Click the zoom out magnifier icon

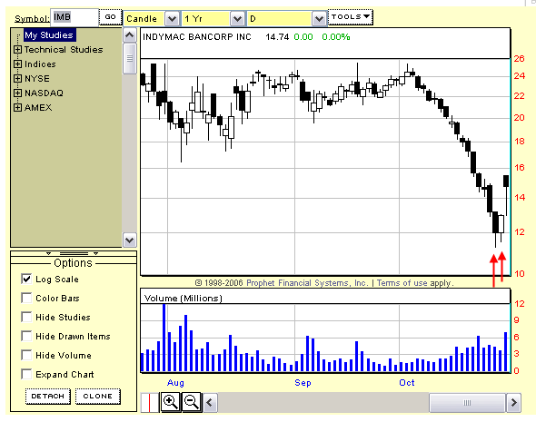click(191, 402)
